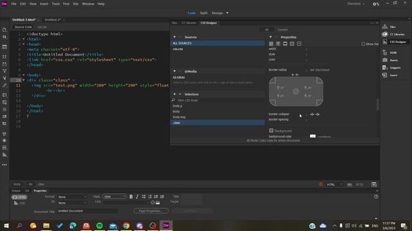Open the Format dropdown
The width and height of the screenshot is (412, 231).
point(72,197)
